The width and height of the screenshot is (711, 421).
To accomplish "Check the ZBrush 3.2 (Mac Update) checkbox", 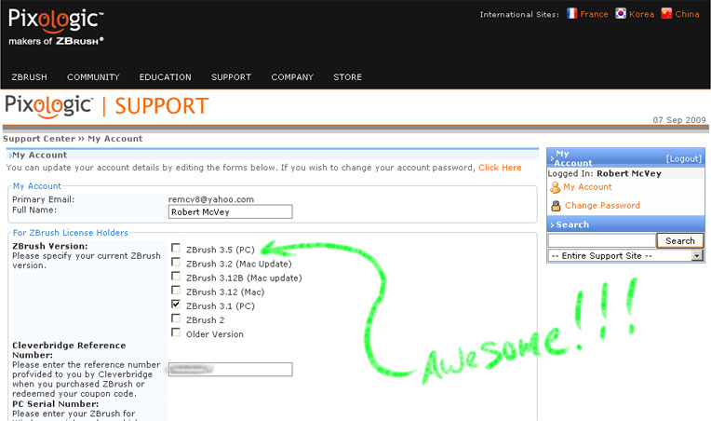I will [176, 263].
